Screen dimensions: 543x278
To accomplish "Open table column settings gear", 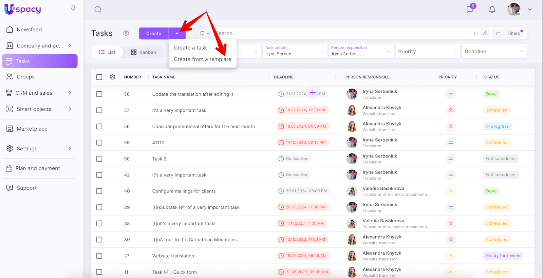I will click(113, 77).
